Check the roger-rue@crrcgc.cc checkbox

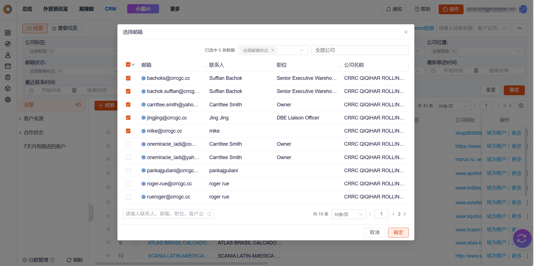pyautogui.click(x=128, y=184)
